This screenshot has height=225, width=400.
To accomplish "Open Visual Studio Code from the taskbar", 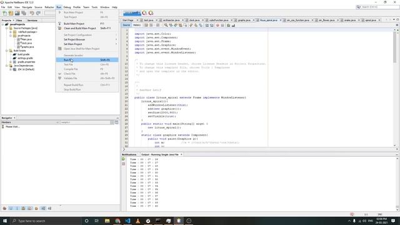I will point(127,221).
